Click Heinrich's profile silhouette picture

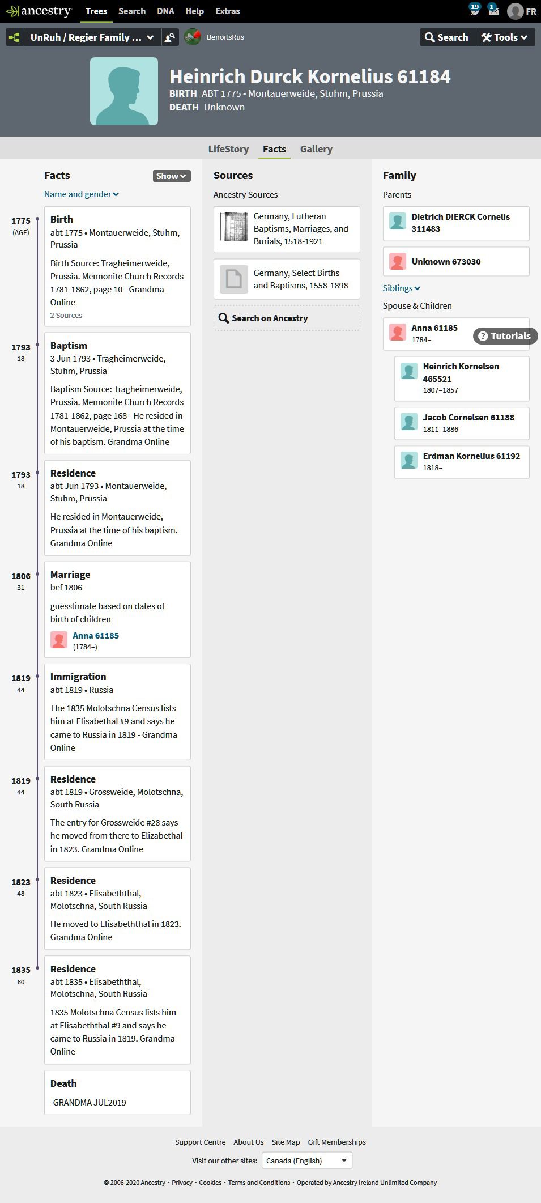tap(124, 91)
